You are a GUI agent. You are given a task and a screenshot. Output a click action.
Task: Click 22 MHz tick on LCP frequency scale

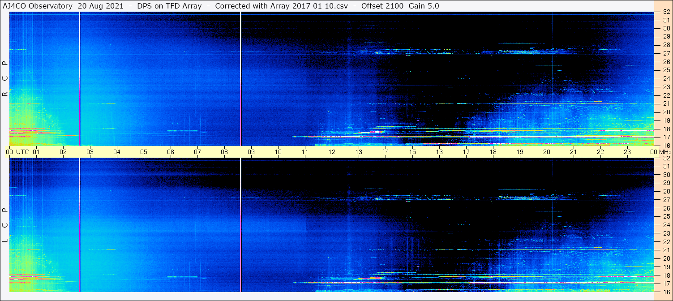pos(666,241)
